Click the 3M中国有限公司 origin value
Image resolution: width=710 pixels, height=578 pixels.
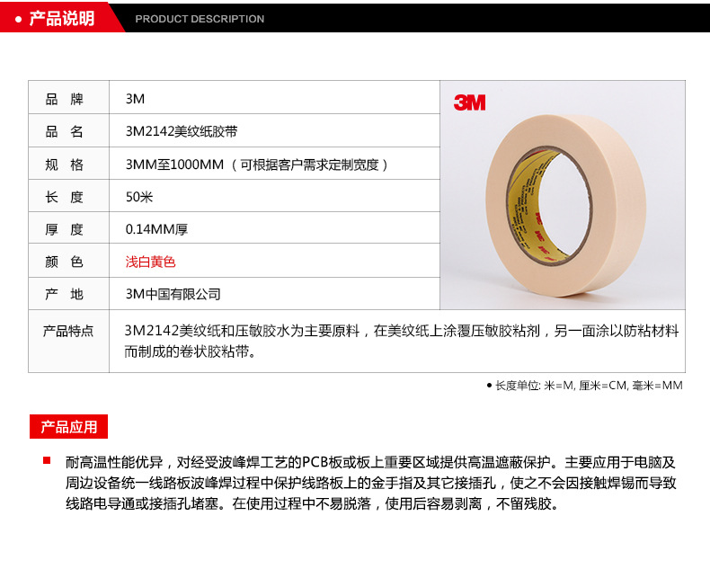173,294
